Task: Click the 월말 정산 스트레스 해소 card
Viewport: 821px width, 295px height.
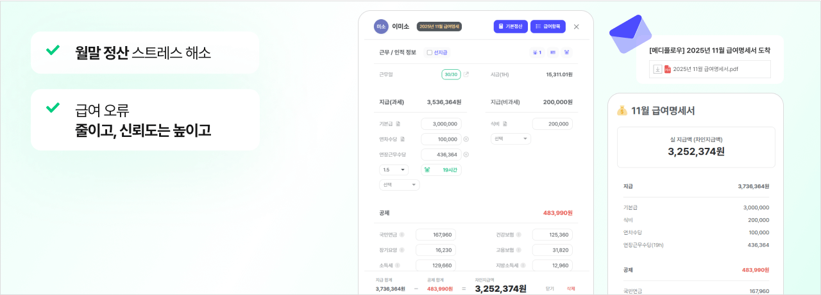Action: (145, 52)
